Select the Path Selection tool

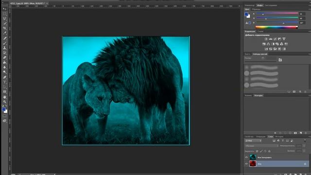coord(4,87)
